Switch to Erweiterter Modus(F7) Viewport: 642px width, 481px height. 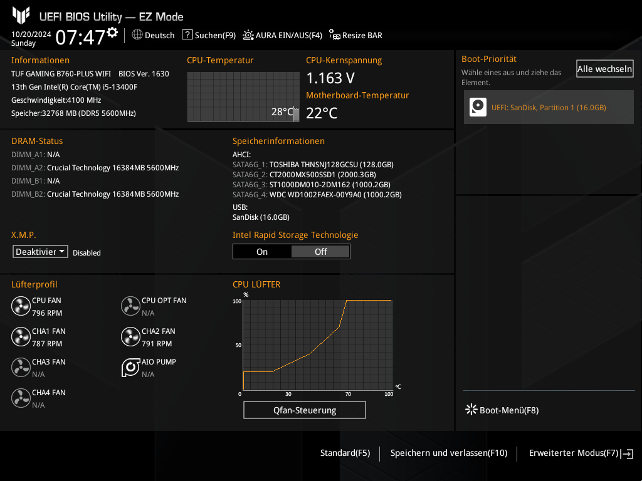point(574,453)
